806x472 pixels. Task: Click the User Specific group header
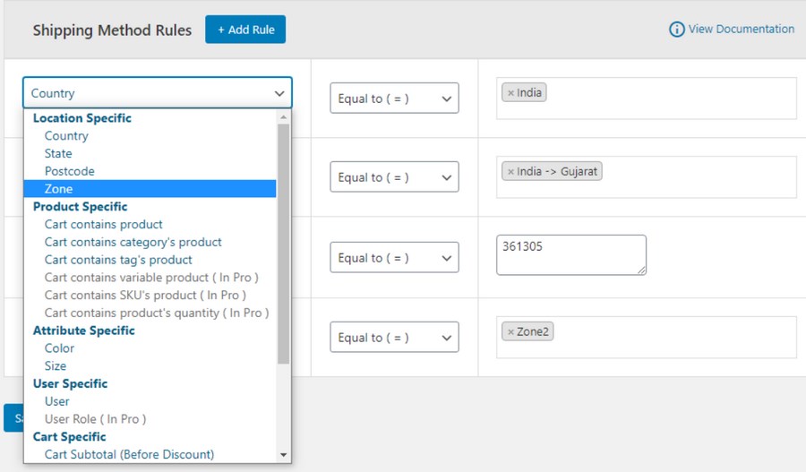point(71,383)
